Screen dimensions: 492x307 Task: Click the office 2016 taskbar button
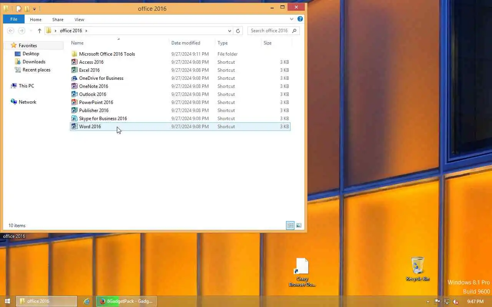coord(47,301)
